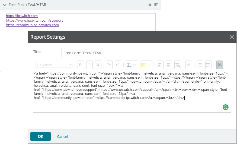Screen dimensions: 237x144
Task: Create a numbered list
Action: point(200,65)
